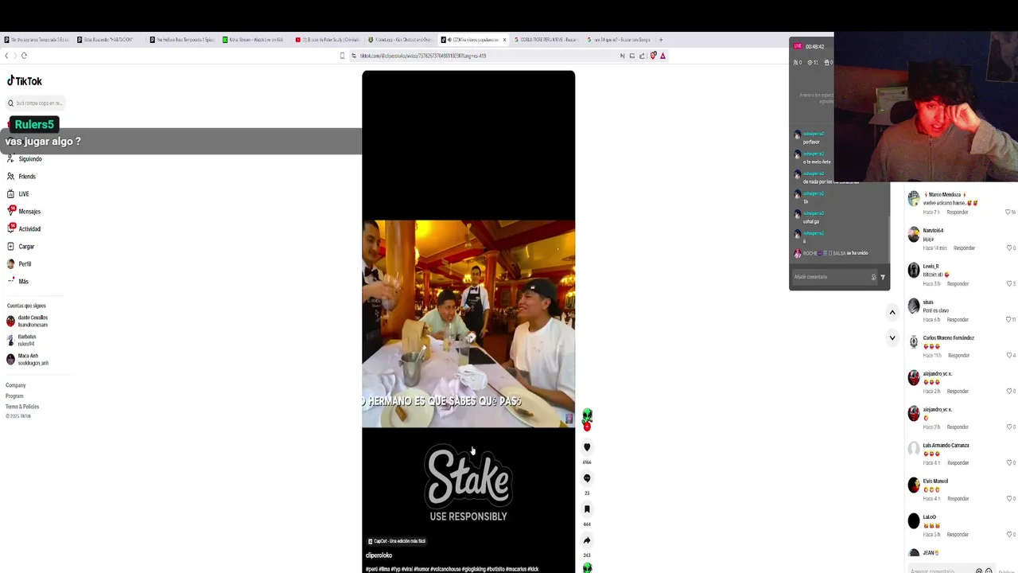Close the active TikTok browser tab

(504, 40)
